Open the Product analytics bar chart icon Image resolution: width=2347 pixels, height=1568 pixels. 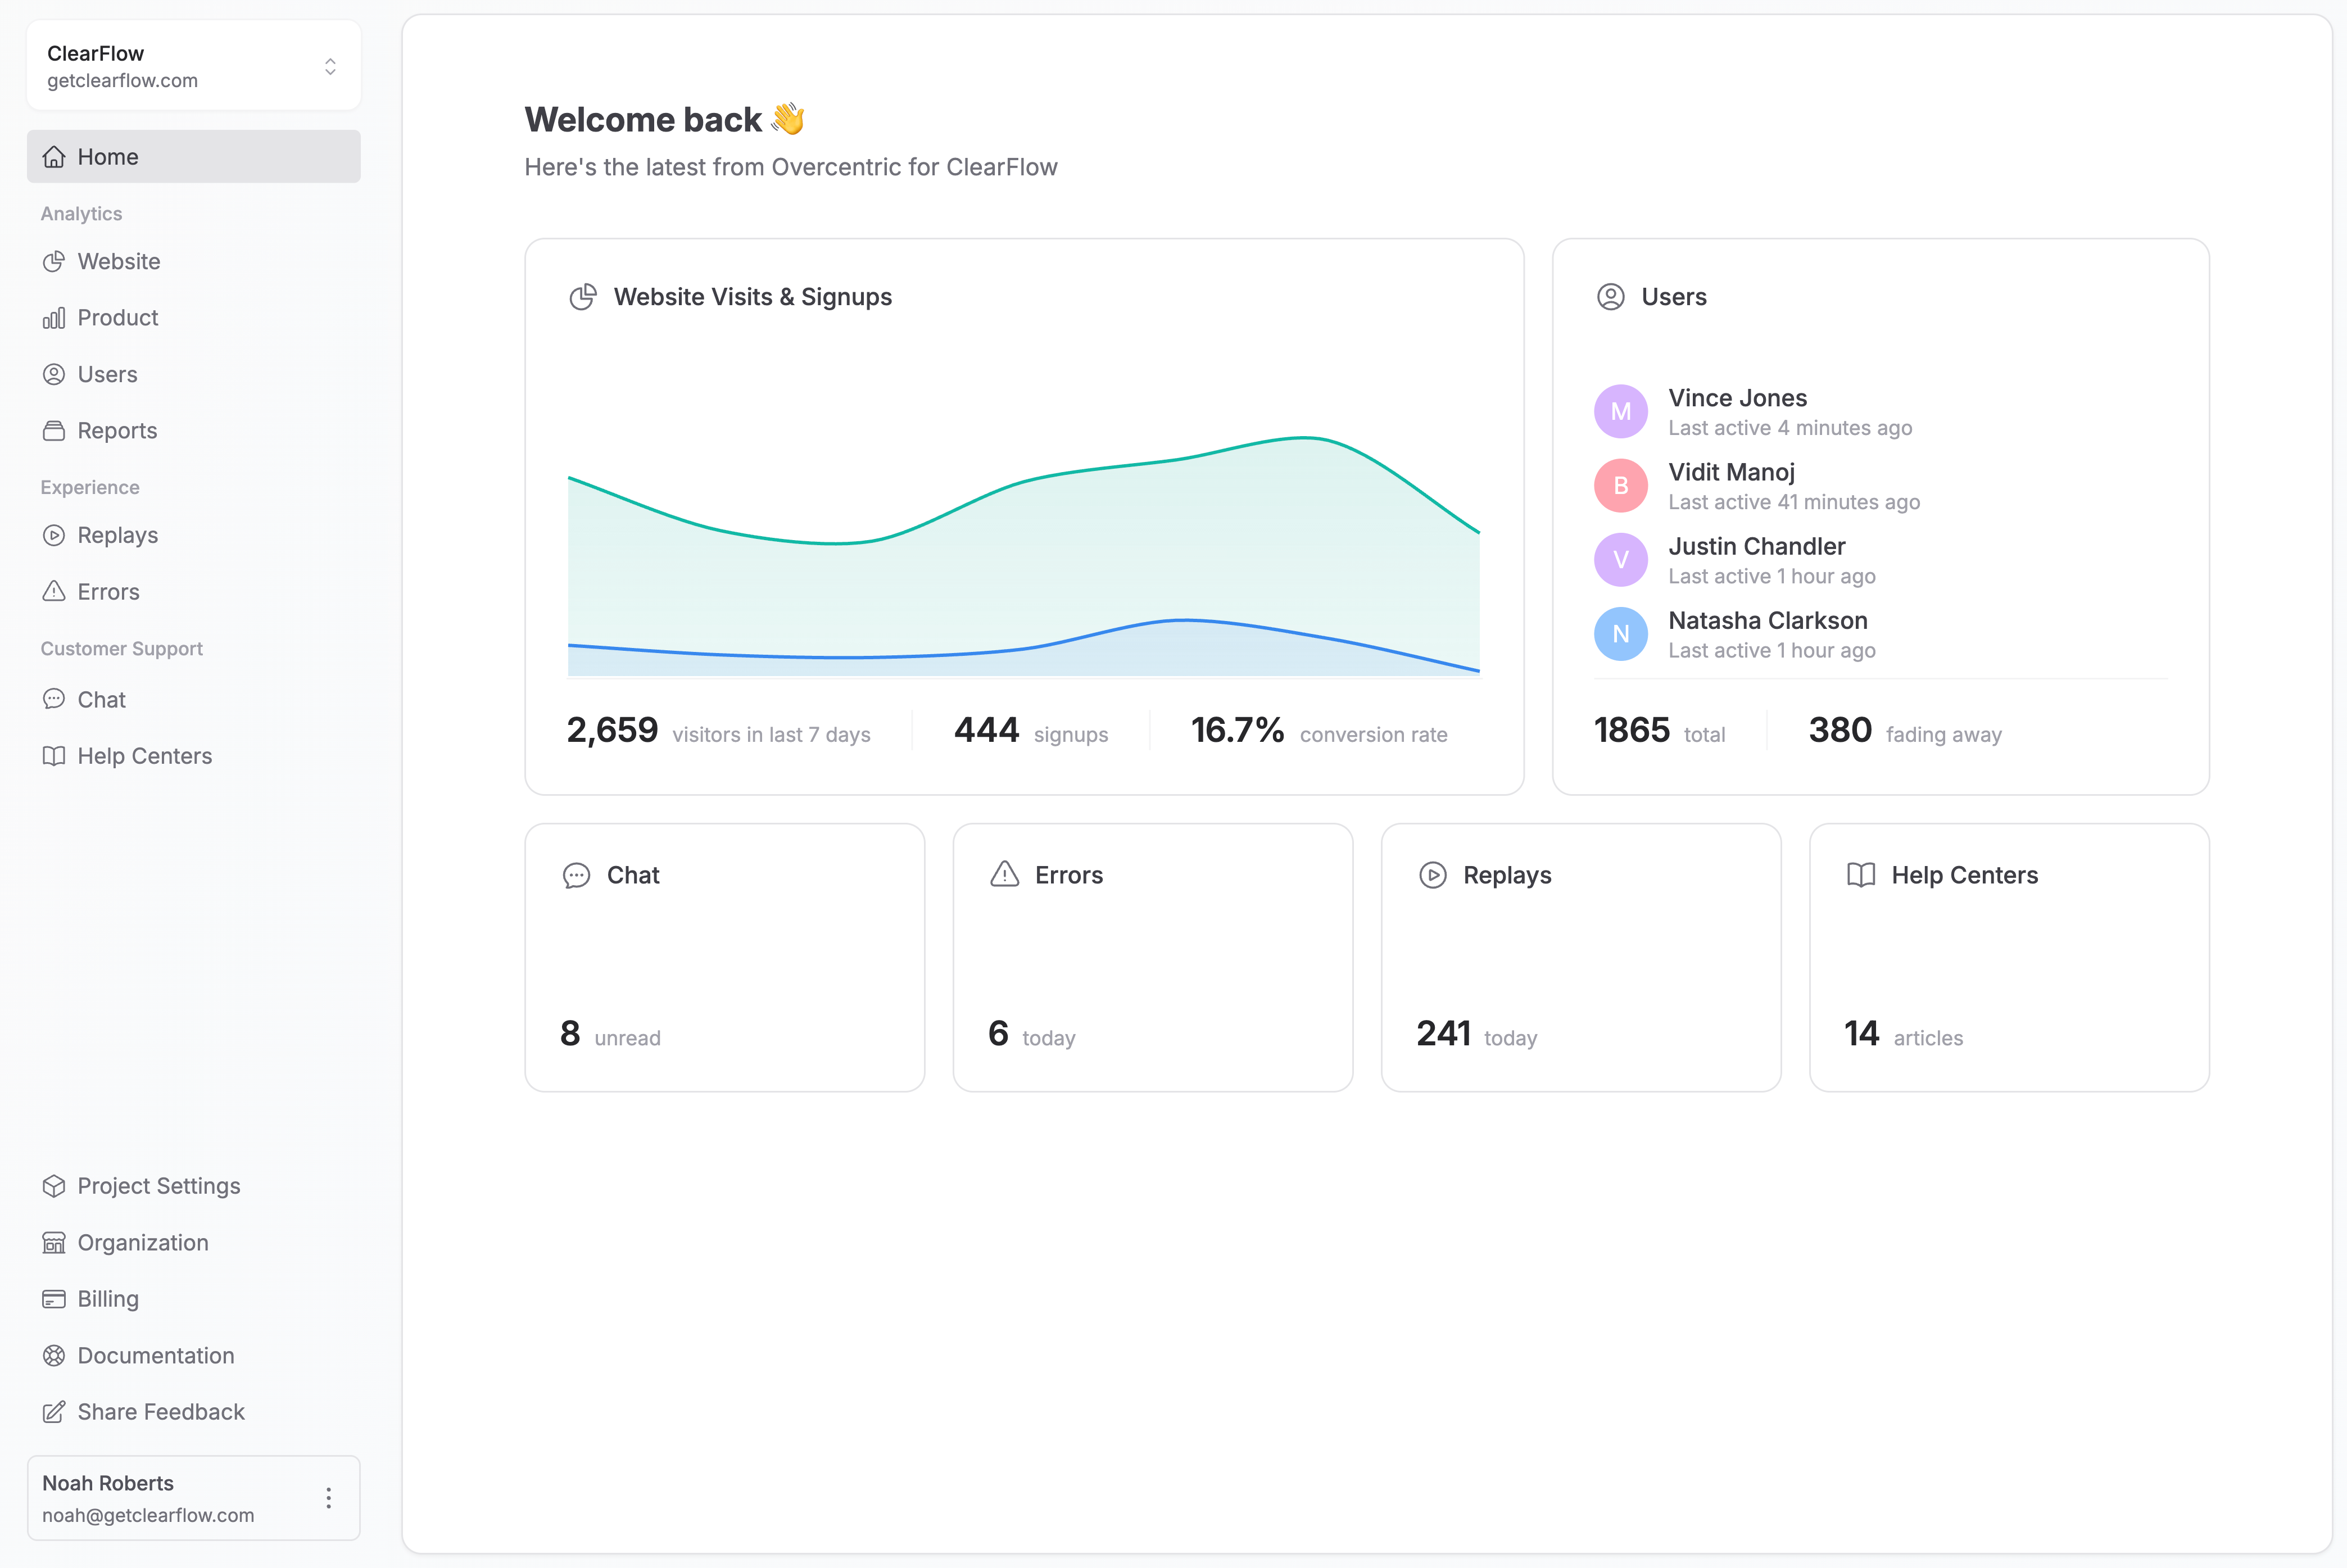[54, 318]
